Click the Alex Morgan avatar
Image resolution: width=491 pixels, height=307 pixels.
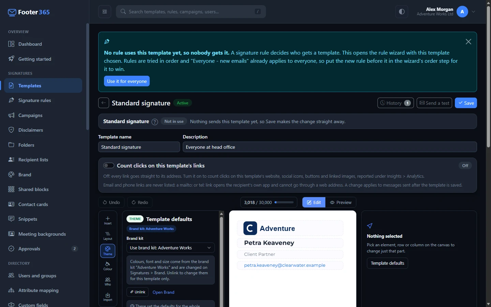[x=462, y=12]
